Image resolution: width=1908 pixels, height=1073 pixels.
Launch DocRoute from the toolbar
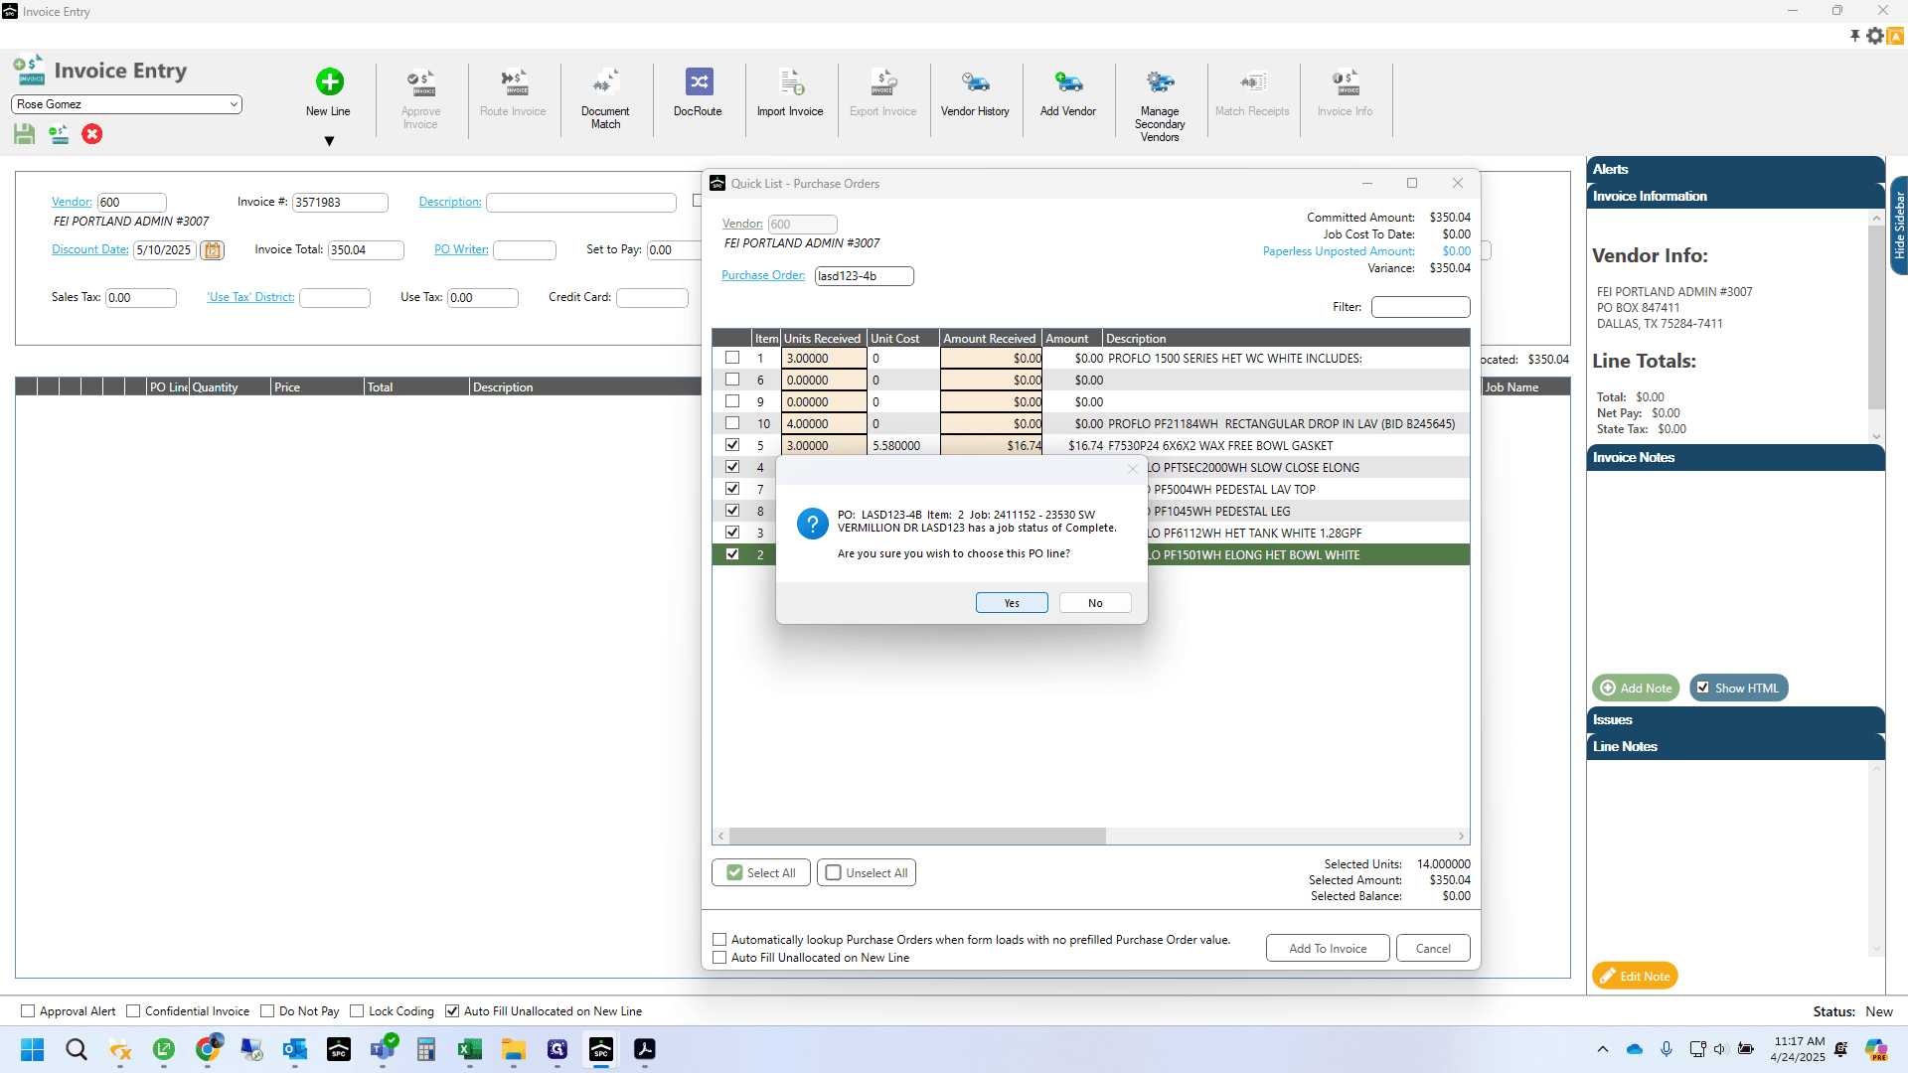pyautogui.click(x=698, y=93)
